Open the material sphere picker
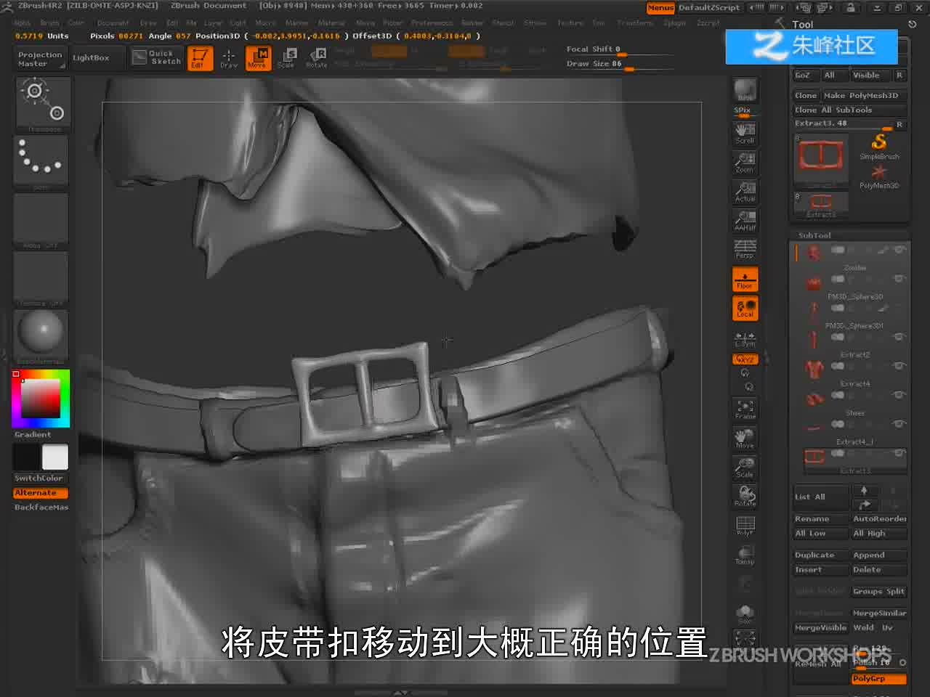 (x=41, y=334)
